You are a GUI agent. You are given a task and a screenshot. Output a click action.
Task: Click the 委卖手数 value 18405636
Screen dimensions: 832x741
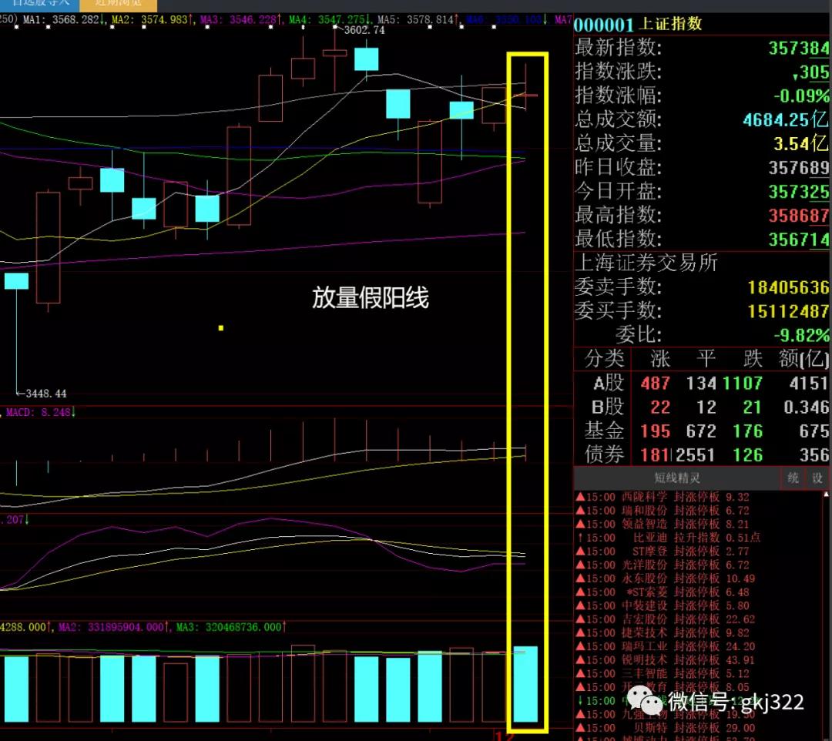pyautogui.click(x=789, y=288)
